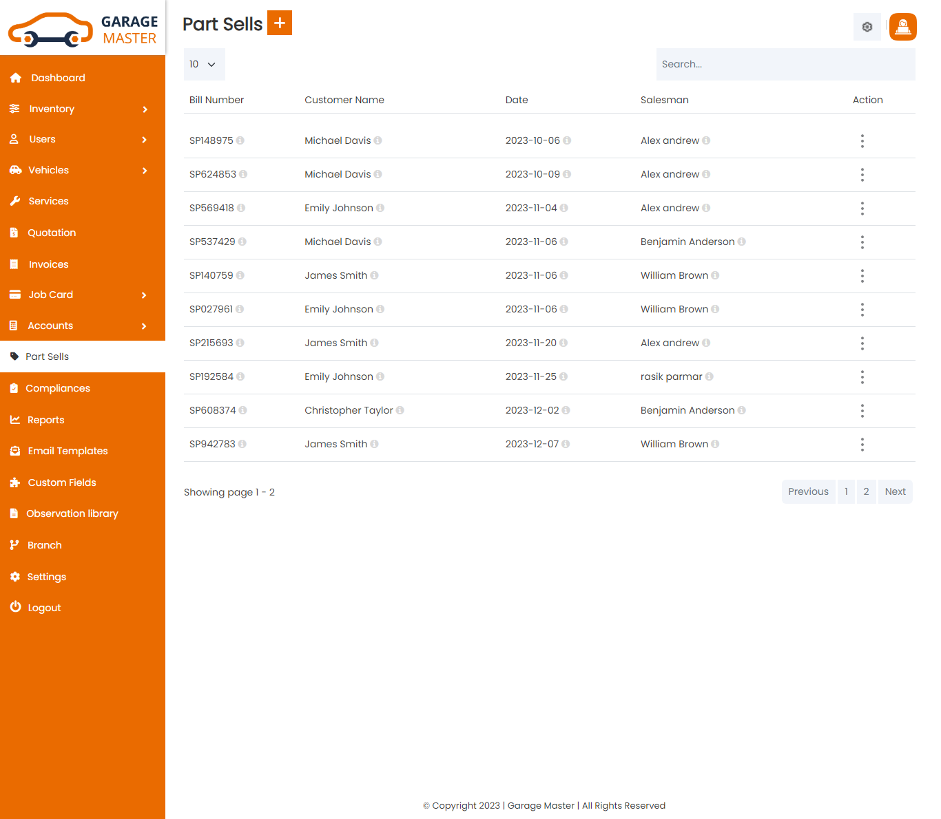Click the orange plus add Part Sell button

(x=279, y=23)
